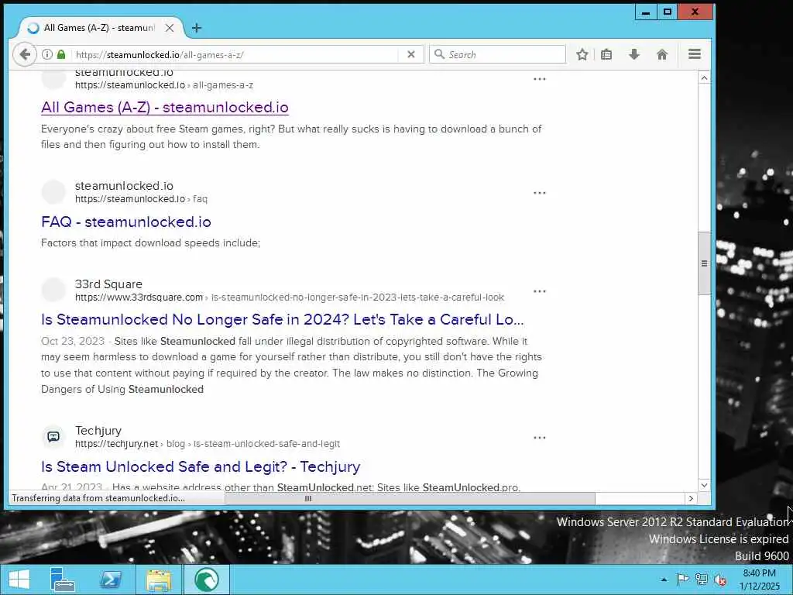This screenshot has width=793, height=595.
Task: Click the vertical scrollbar thumb
Action: pyautogui.click(x=704, y=263)
